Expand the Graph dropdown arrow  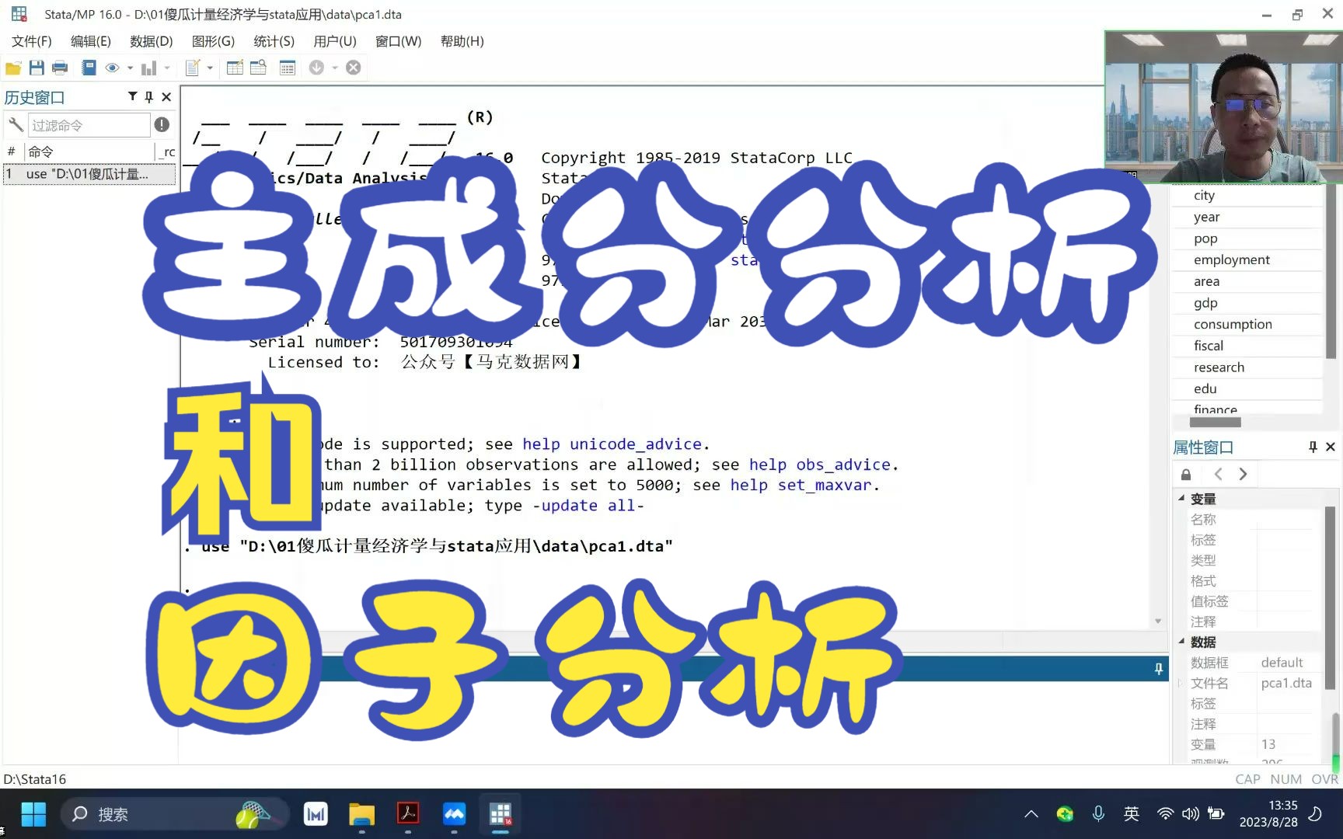coord(167,68)
